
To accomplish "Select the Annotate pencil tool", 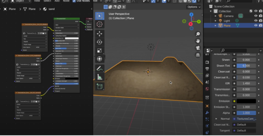I will coord(100,68).
